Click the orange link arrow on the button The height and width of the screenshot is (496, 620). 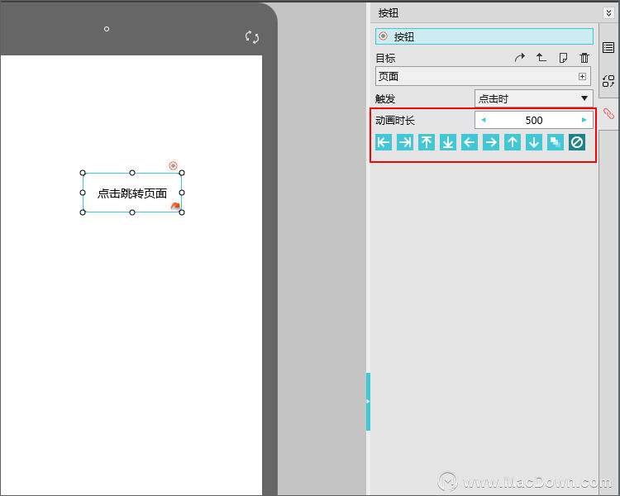click(175, 206)
